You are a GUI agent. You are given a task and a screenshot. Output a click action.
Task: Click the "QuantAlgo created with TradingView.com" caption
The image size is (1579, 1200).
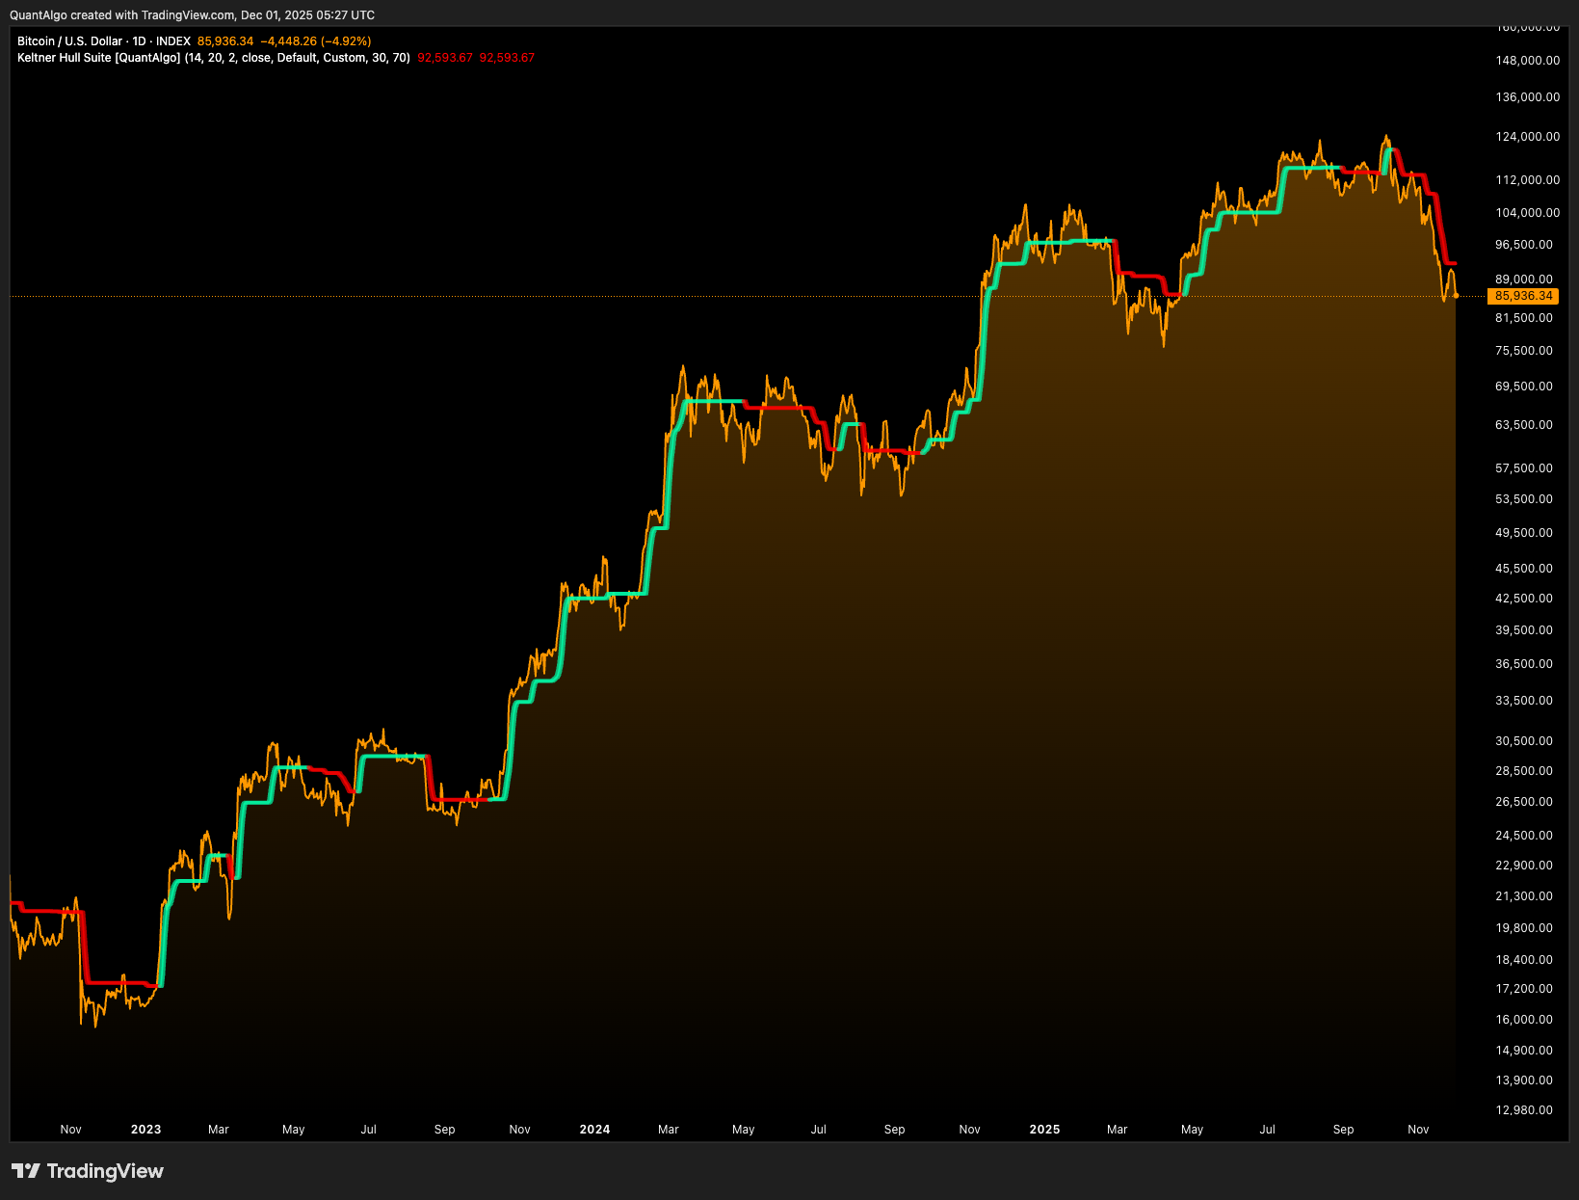click(122, 15)
